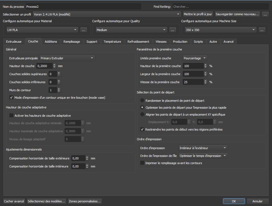The height and width of the screenshot is (206, 272).
Task: Open the Intérieur à l'extérieur order dropdown
Action: pyautogui.click(x=203, y=148)
